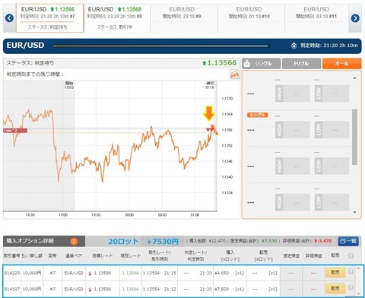Click the Low marker label on the chart
365x298 pixels.
[x=15, y=131]
